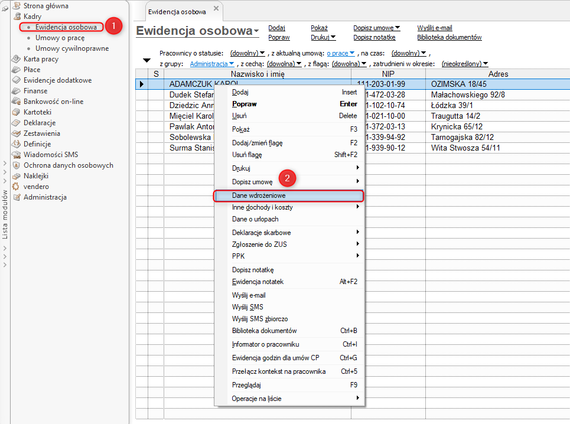This screenshot has width=570, height=424.
Task: Close the Ewidencja osobowa tab
Action: tap(216, 9)
